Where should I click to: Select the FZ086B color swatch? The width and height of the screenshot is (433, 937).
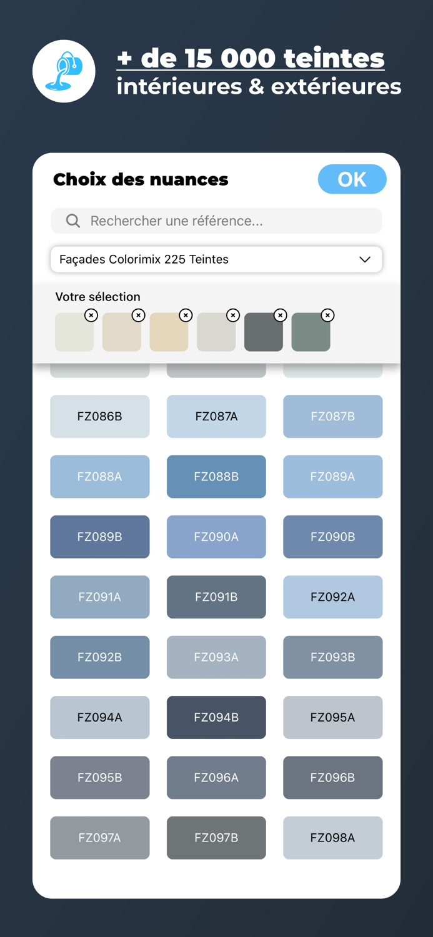pyautogui.click(x=100, y=417)
